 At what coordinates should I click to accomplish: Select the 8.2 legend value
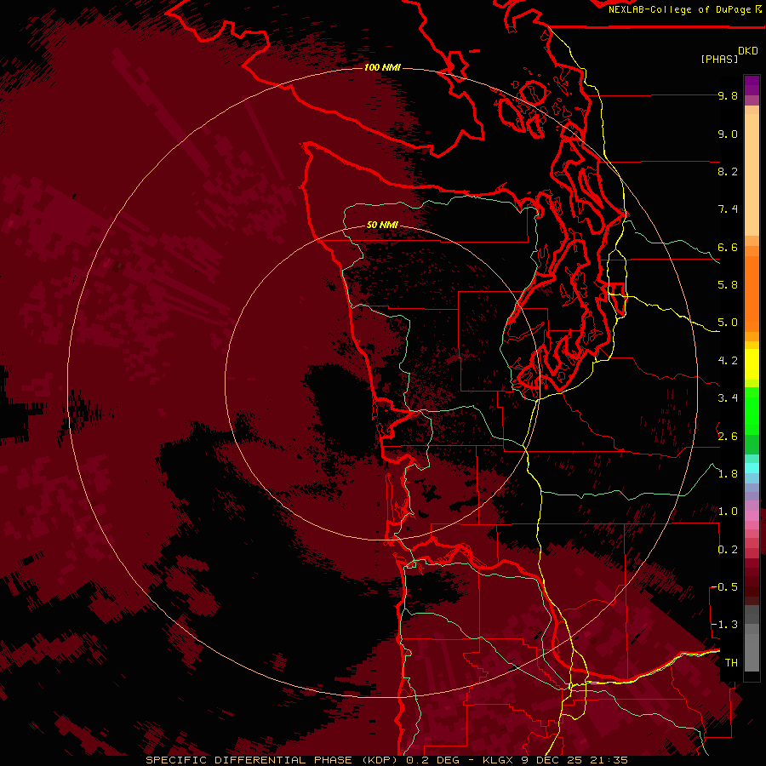[728, 171]
